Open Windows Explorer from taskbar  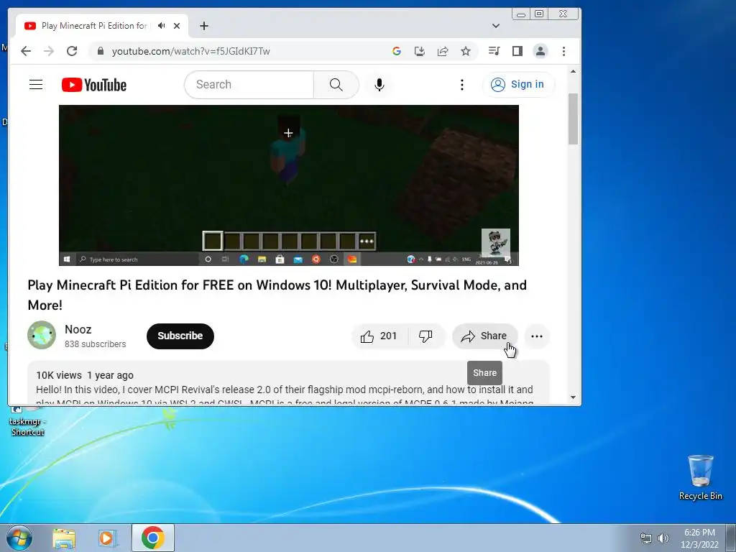[x=64, y=538]
